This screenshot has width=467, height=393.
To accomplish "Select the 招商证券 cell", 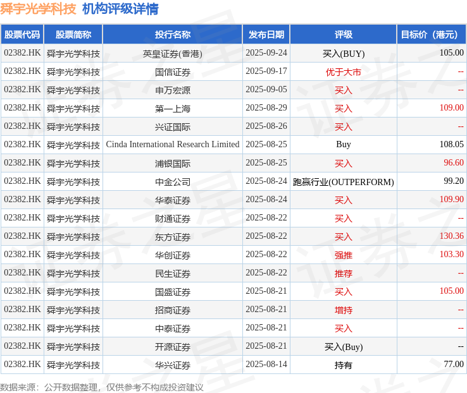I will (173, 310).
